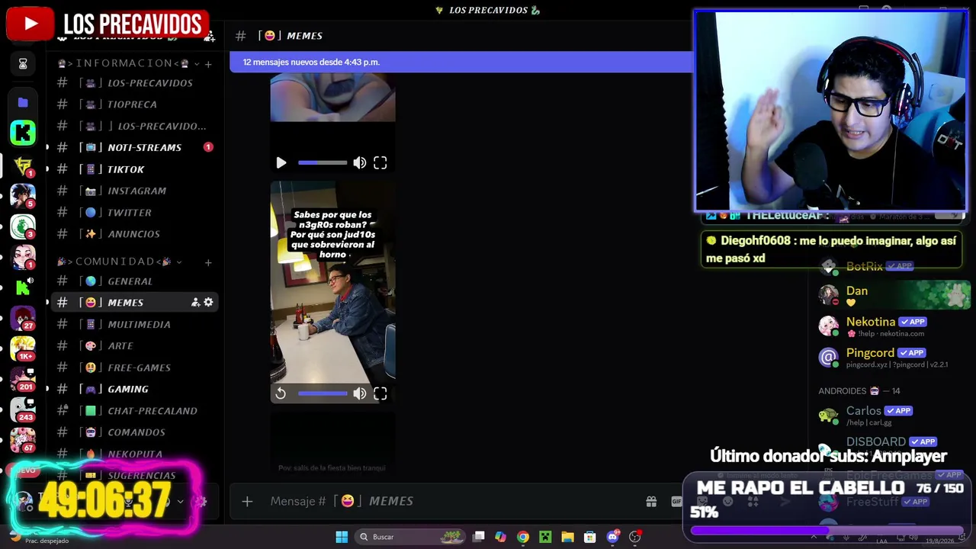Open the TIOPRECA channel

134,104
